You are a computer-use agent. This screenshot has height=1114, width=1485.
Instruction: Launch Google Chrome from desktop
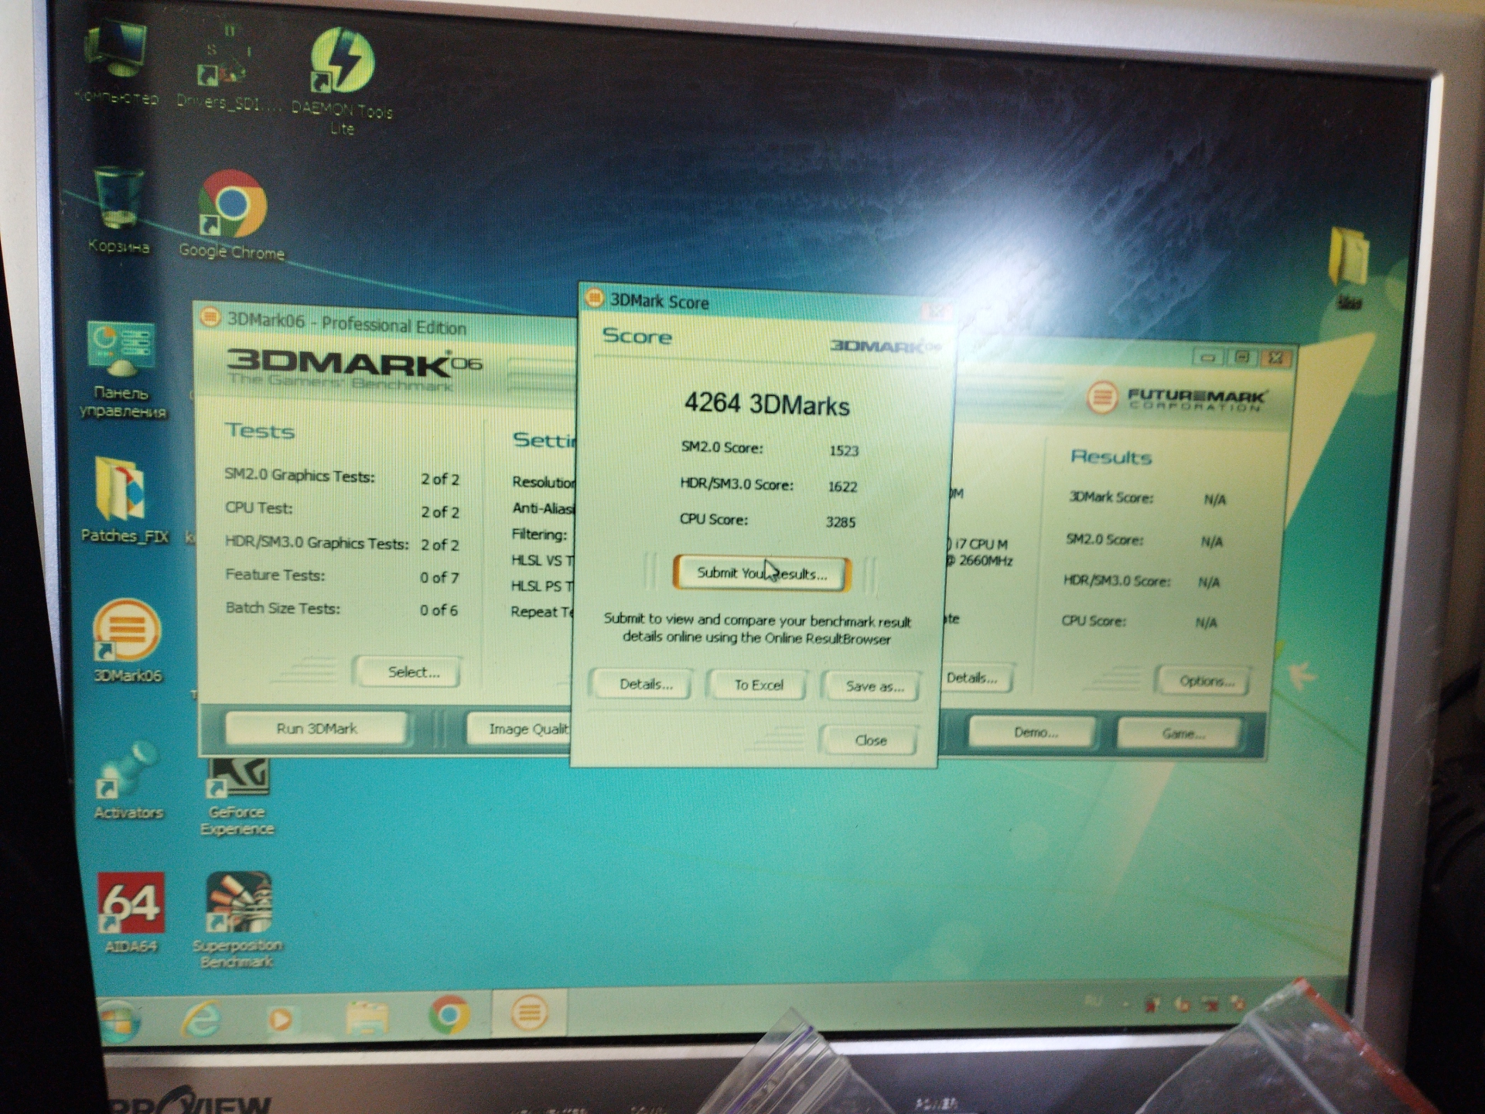(232, 215)
